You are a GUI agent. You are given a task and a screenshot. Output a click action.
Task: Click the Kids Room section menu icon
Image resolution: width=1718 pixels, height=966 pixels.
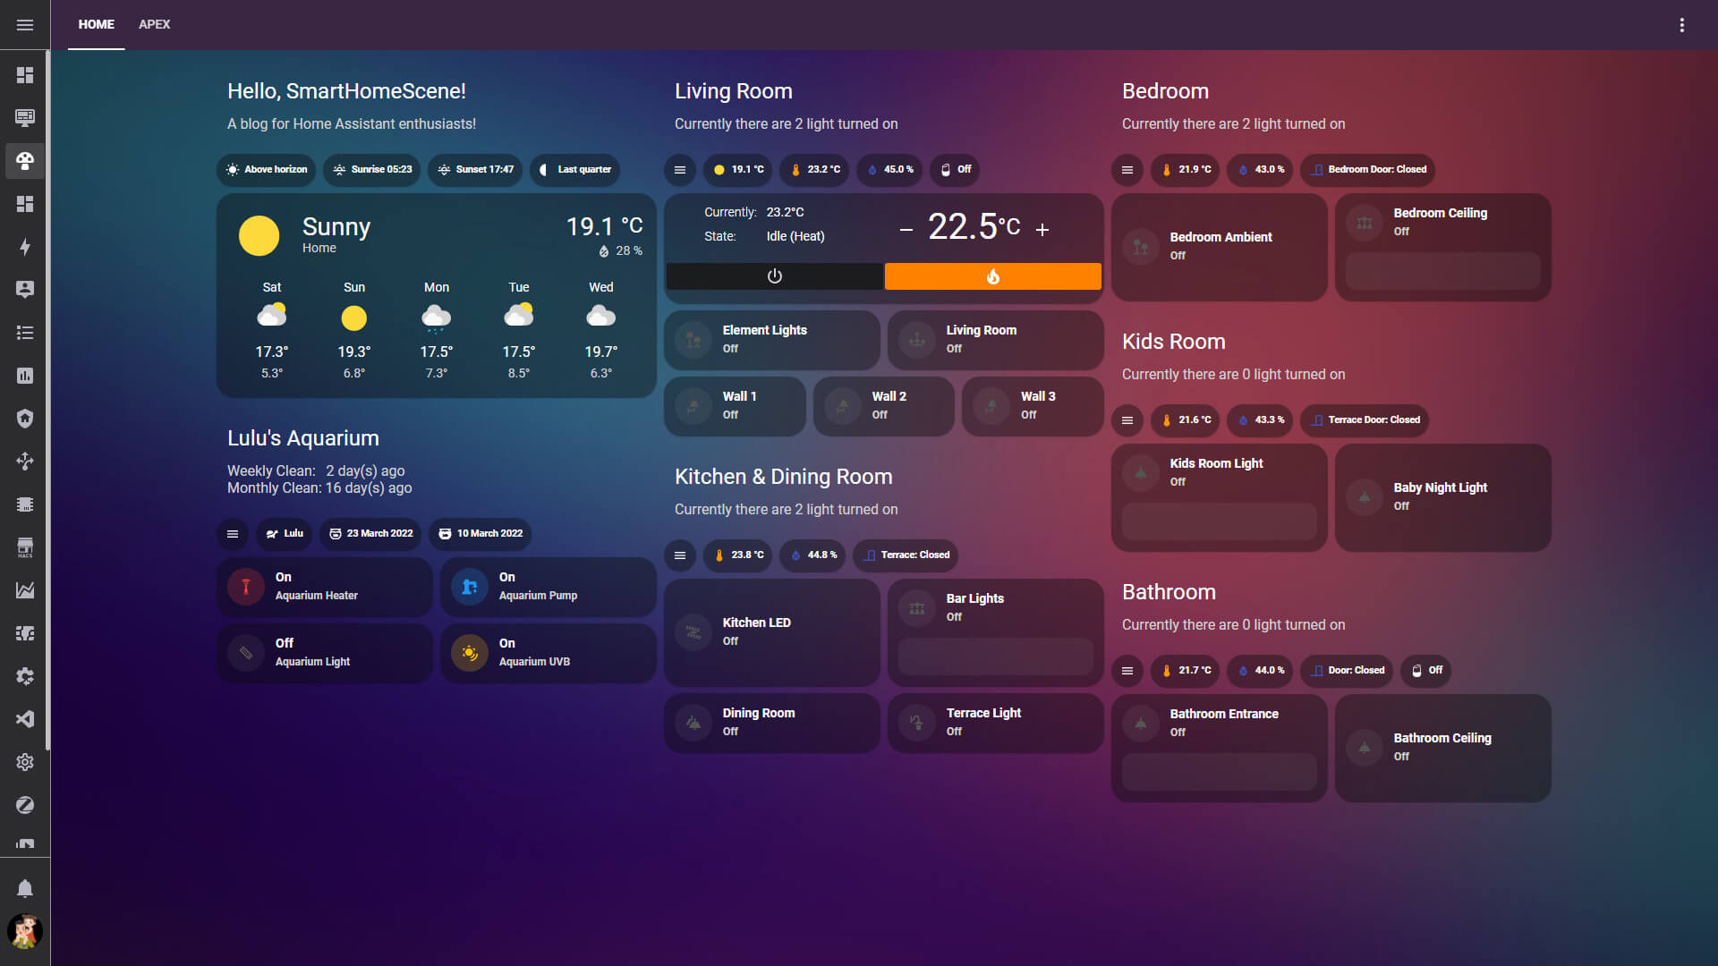tap(1128, 419)
